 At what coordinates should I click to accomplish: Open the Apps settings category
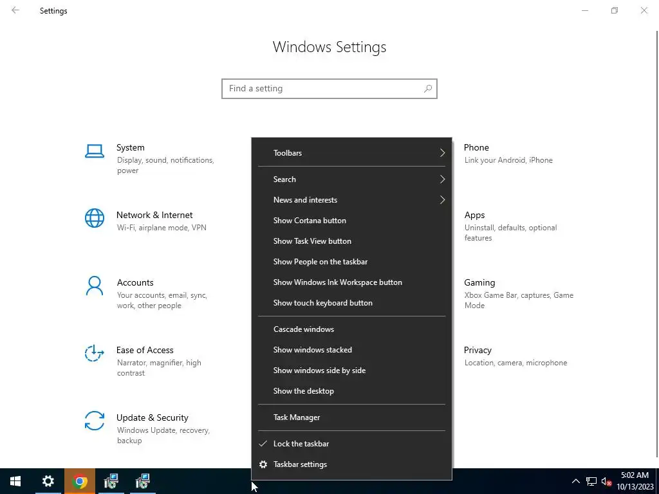click(x=510, y=226)
